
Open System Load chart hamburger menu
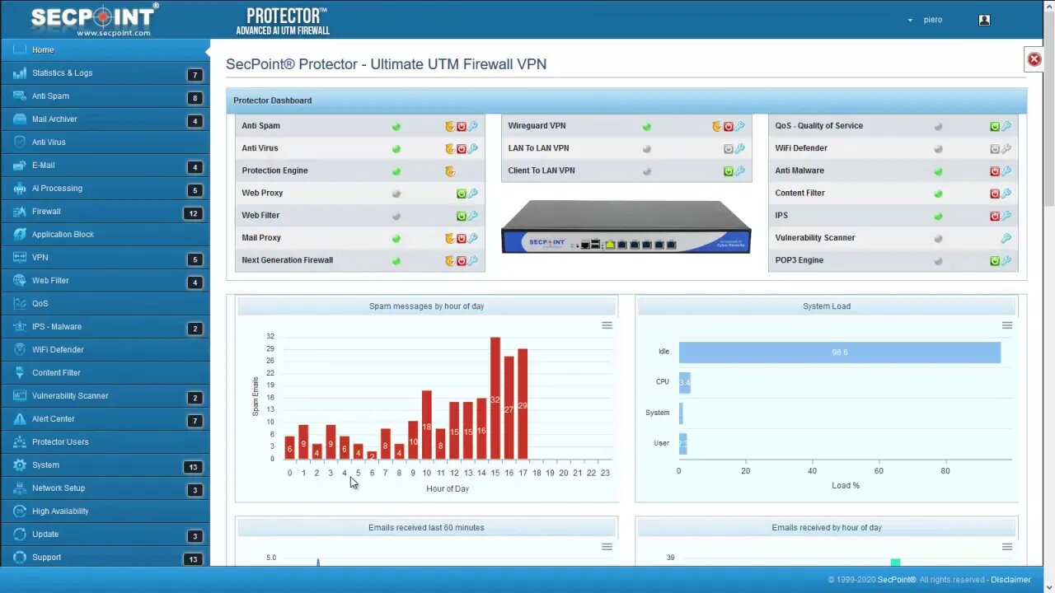(x=1007, y=325)
